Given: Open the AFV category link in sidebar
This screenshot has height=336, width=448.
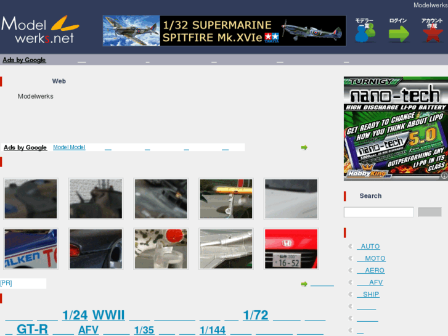Looking at the screenshot, I should tap(370, 282).
